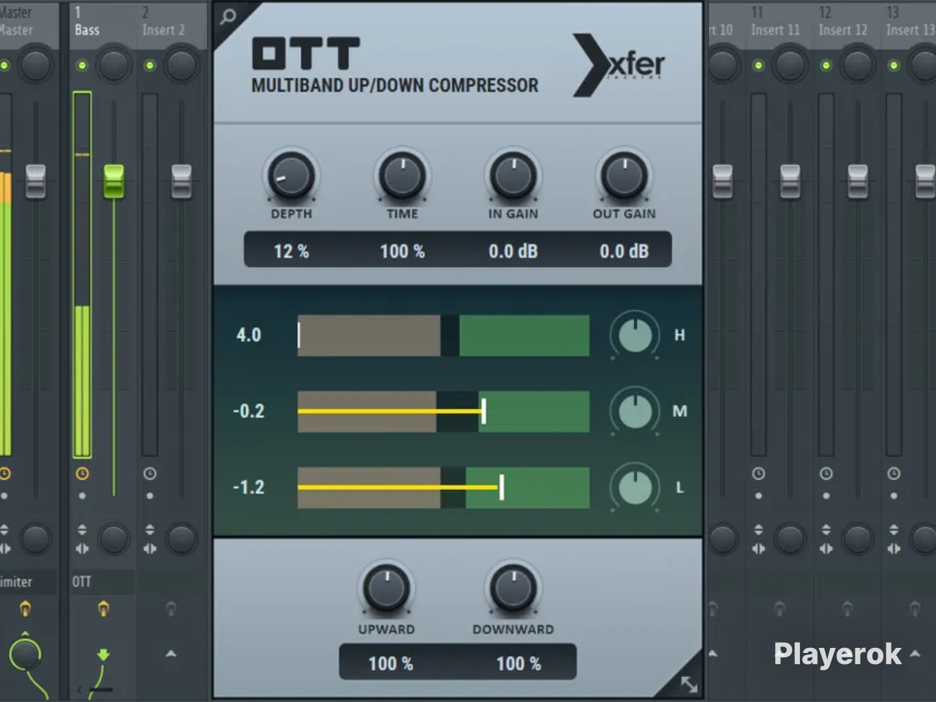Click the left/right stereo swap arrows on Bass
Image resolution: width=936 pixels, height=702 pixels.
pos(82,548)
